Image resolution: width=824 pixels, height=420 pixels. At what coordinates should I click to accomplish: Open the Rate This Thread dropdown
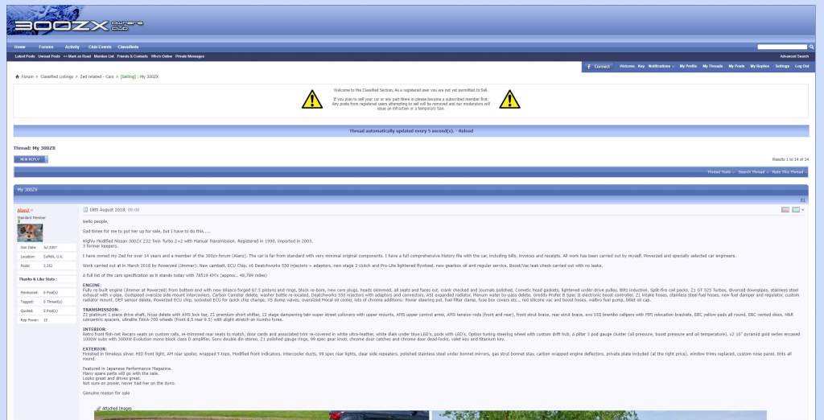pyautogui.click(x=789, y=172)
